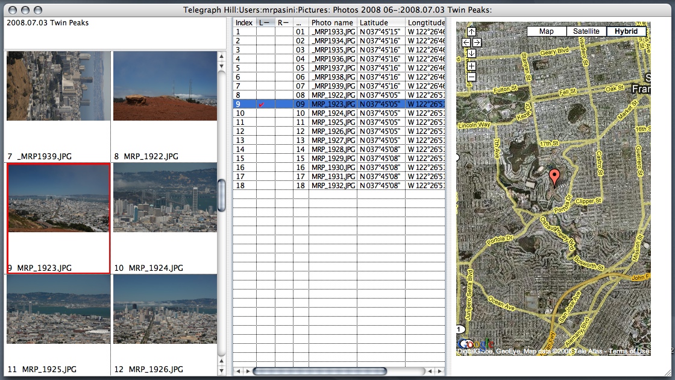The image size is (675, 380).
Task: Pan the map right with the arrow
Action: [x=477, y=43]
